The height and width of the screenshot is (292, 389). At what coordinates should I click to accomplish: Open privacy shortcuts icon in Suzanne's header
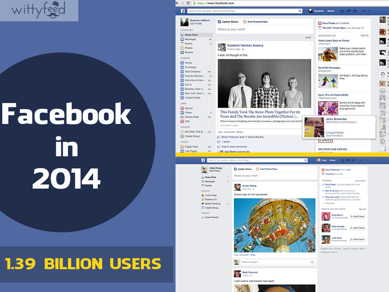[x=364, y=11]
